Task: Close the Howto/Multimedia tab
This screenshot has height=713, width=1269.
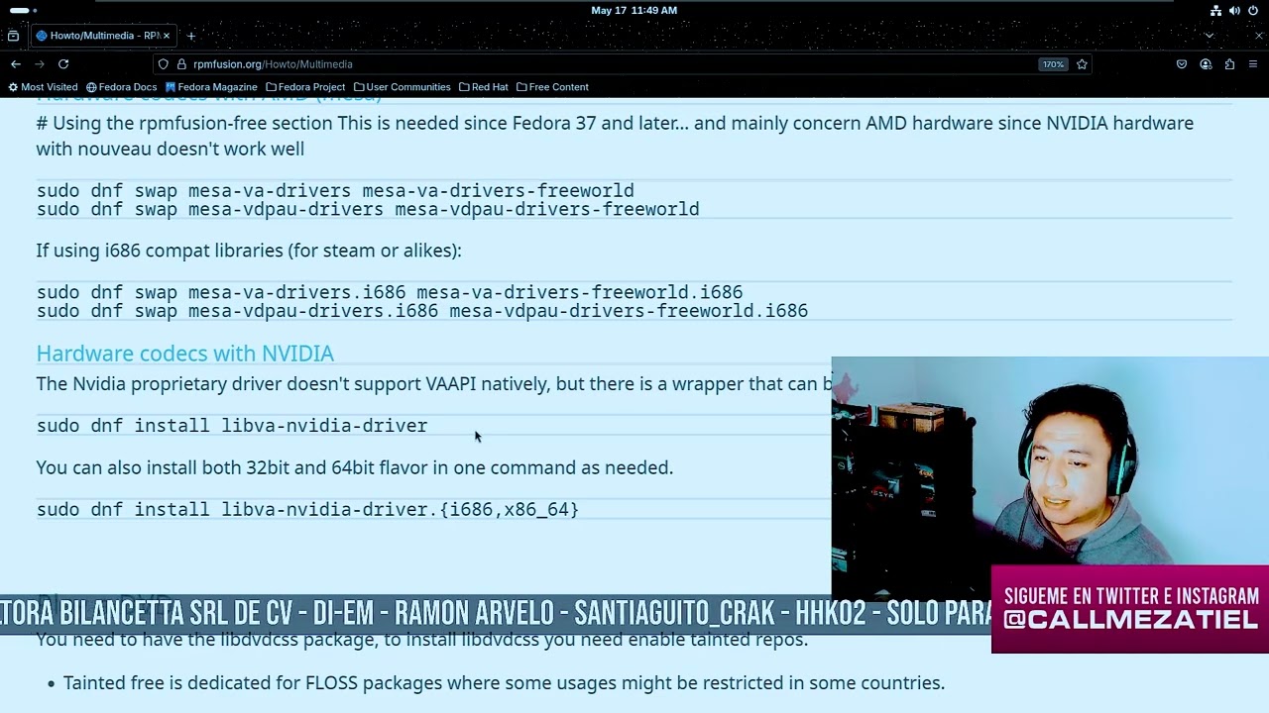Action: coord(167,36)
